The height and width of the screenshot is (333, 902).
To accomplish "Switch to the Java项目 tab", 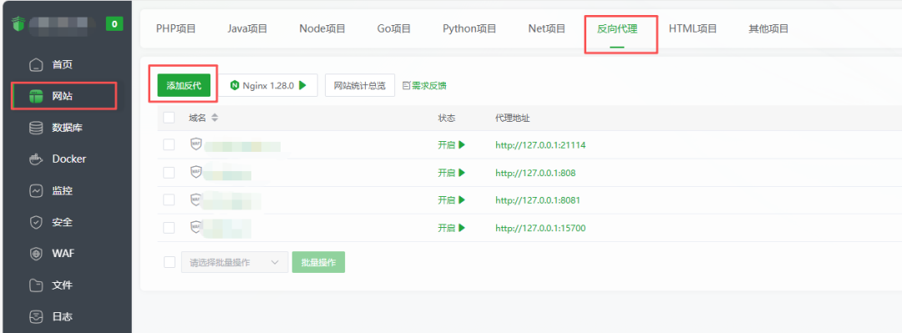I will 247,28.
